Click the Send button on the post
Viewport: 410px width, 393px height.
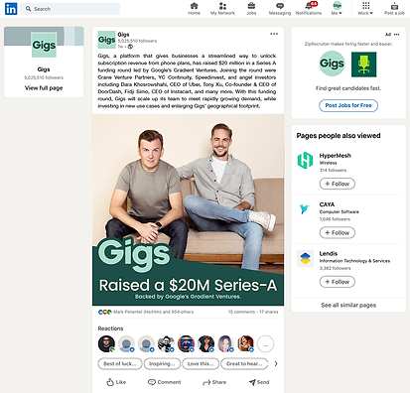pyautogui.click(x=259, y=382)
